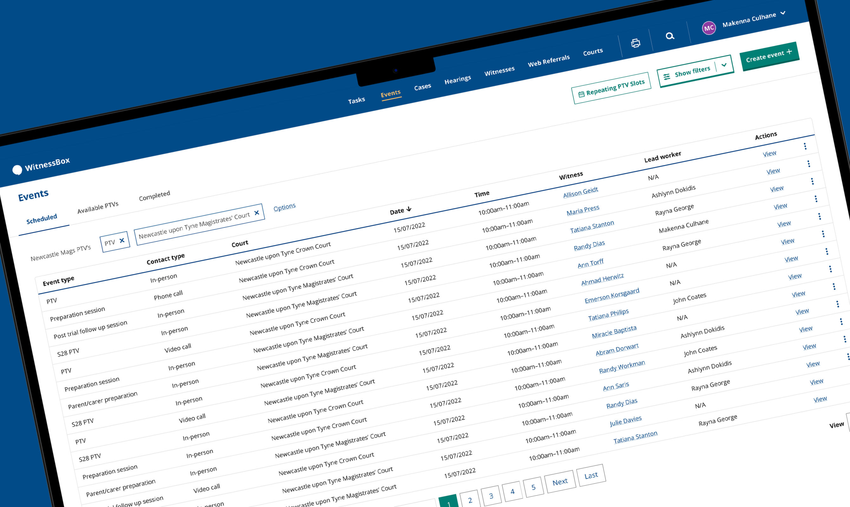Image resolution: width=850 pixels, height=507 pixels.
Task: Click the Next pagination button
Action: point(560,482)
